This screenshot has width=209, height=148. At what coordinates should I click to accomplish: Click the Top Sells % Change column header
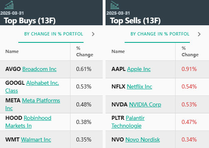(x=190, y=51)
